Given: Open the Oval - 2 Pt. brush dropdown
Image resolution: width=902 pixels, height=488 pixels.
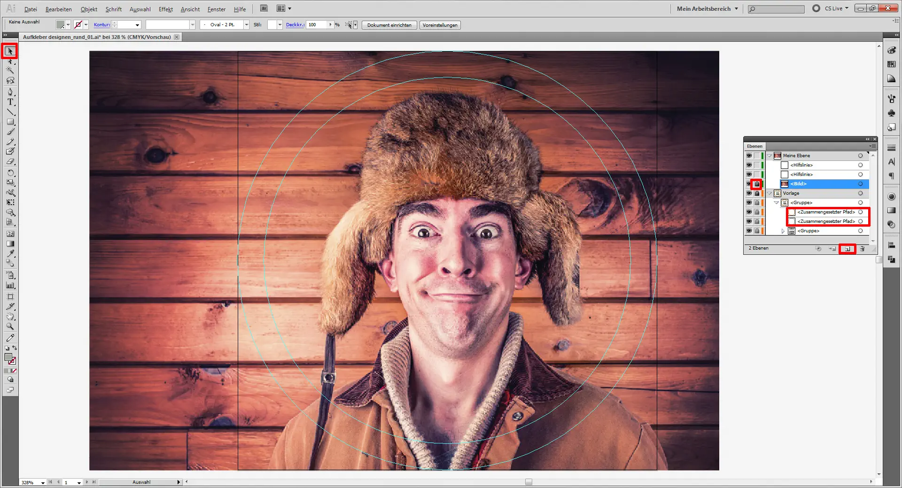Looking at the screenshot, I should (246, 25).
